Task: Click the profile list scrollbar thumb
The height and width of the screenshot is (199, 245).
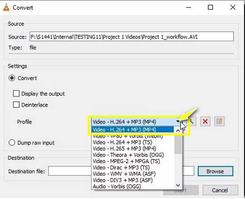Action: [178, 144]
